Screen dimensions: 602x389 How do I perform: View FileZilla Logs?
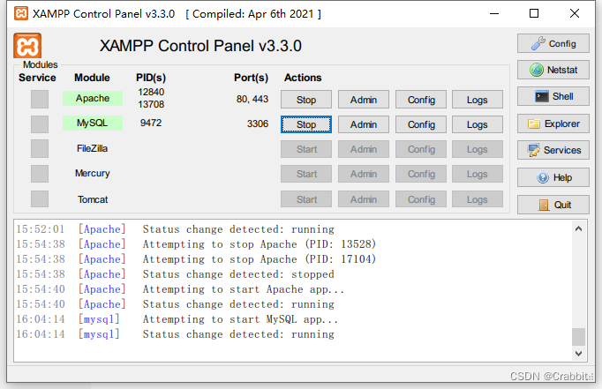pyautogui.click(x=478, y=149)
